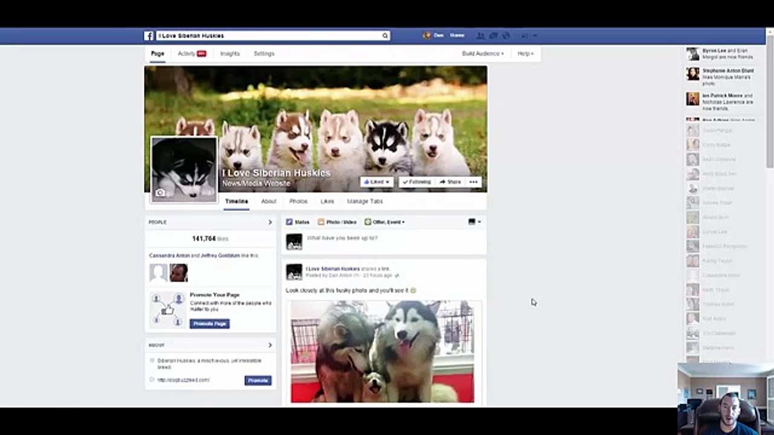Click Ian Patrick Moore's avatar in the ticker
This screenshot has height=435, width=774.
click(693, 98)
